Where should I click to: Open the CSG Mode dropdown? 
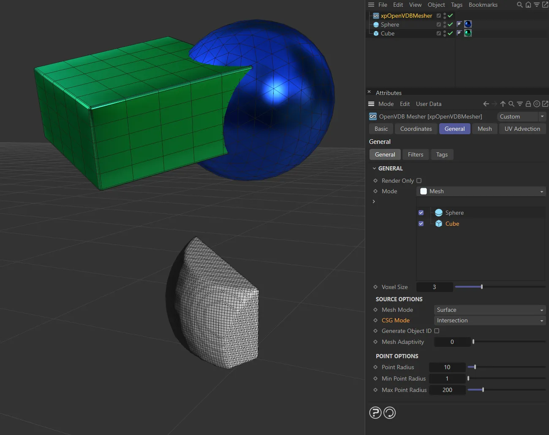(x=489, y=320)
